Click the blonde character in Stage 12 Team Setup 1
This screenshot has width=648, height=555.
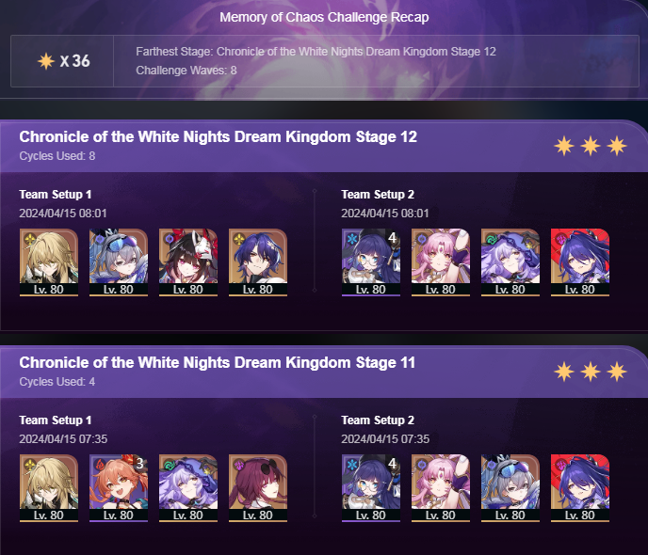(x=49, y=262)
